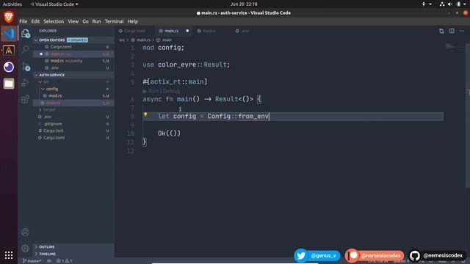
Task: Switch to the Cargo.toml editor tab
Action: pos(134,31)
